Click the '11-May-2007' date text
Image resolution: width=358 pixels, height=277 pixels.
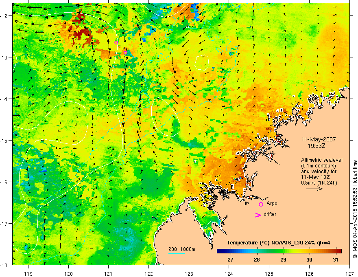319,139
